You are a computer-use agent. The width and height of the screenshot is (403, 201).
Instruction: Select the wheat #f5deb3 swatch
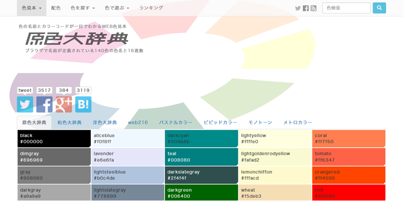point(275,193)
